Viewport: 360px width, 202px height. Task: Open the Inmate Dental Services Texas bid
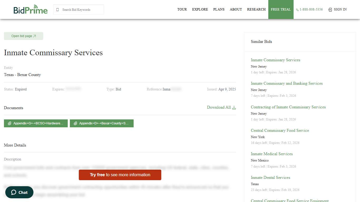[x=270, y=178]
